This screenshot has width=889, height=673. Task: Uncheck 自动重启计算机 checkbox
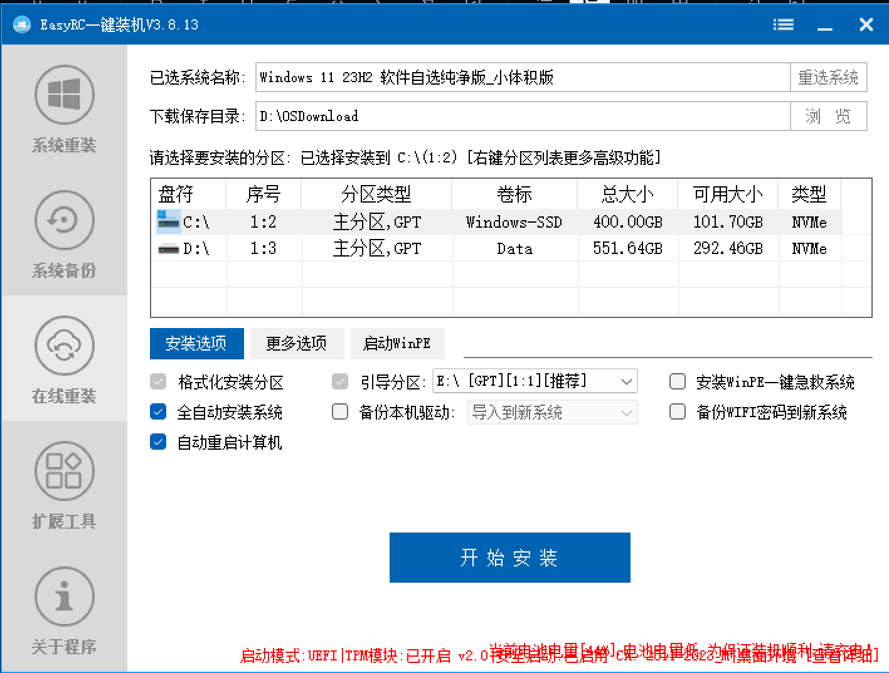(158, 442)
